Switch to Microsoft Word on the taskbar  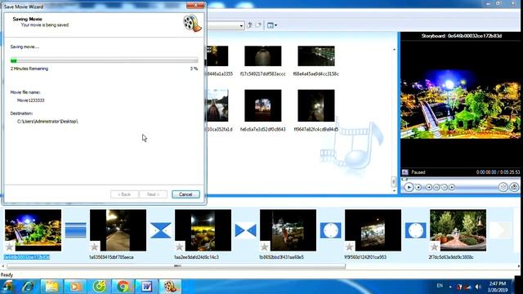click(x=146, y=287)
